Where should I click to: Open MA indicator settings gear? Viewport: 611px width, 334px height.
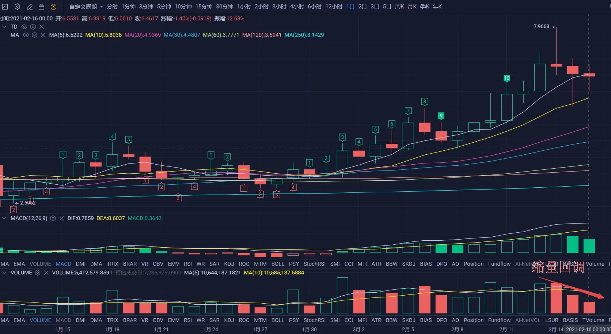point(34,35)
